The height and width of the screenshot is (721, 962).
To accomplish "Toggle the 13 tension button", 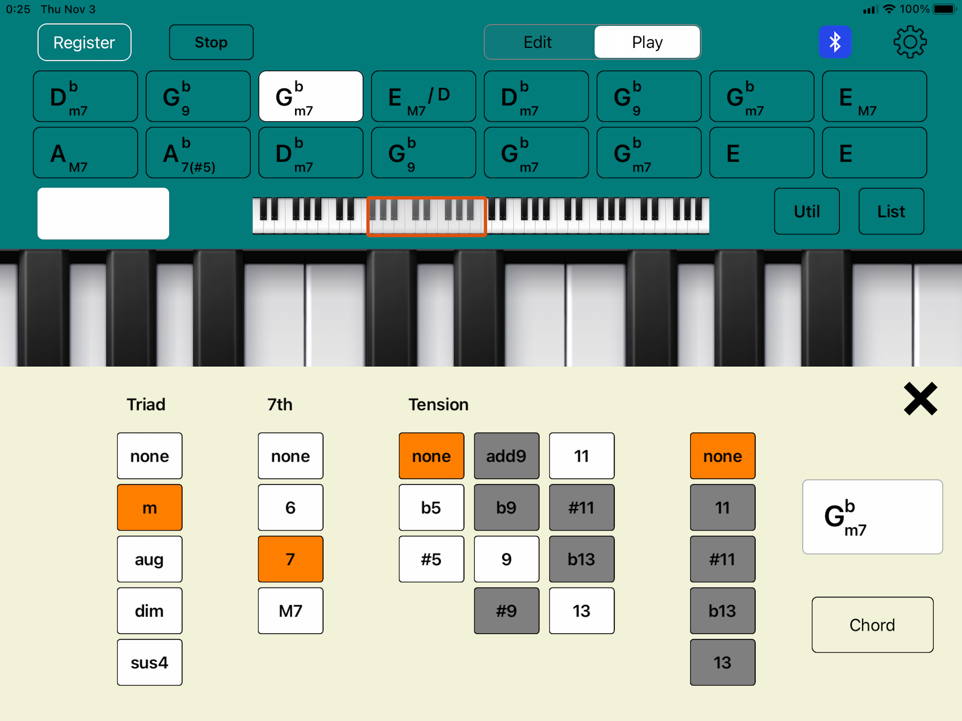I will point(581,611).
